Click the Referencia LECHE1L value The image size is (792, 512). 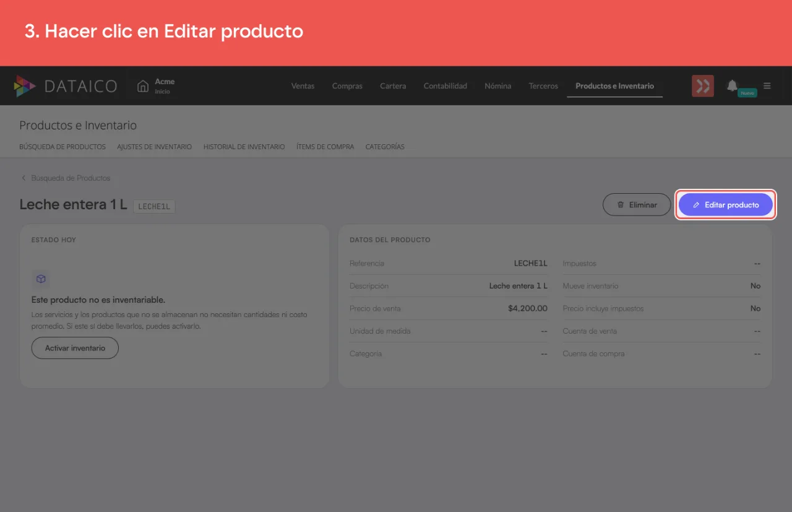pos(531,263)
